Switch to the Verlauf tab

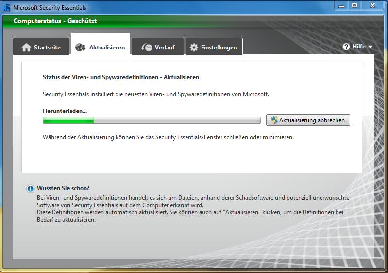[158, 47]
